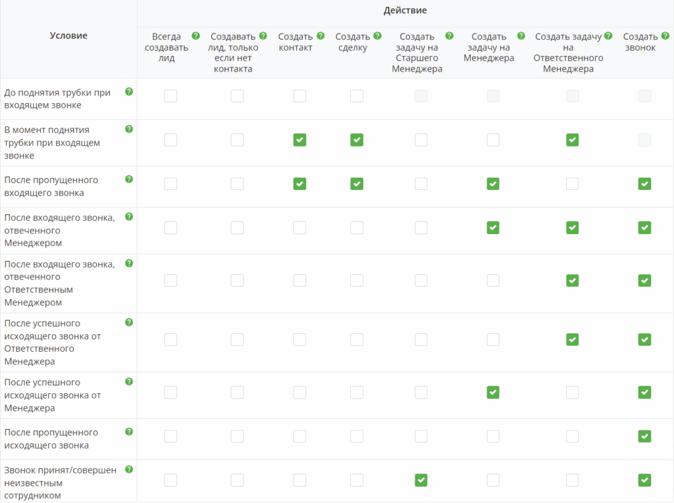Enable 'Всегда создавать лид' for 'До поднятия трубки'

(x=170, y=96)
